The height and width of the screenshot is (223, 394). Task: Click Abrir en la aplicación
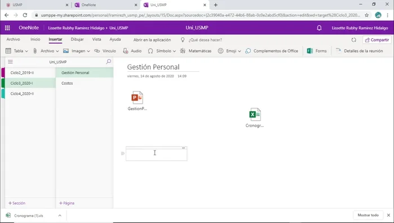[x=152, y=40]
